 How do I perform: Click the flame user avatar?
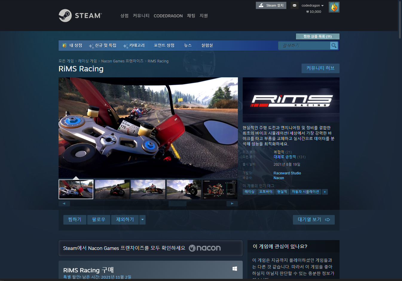334,7
